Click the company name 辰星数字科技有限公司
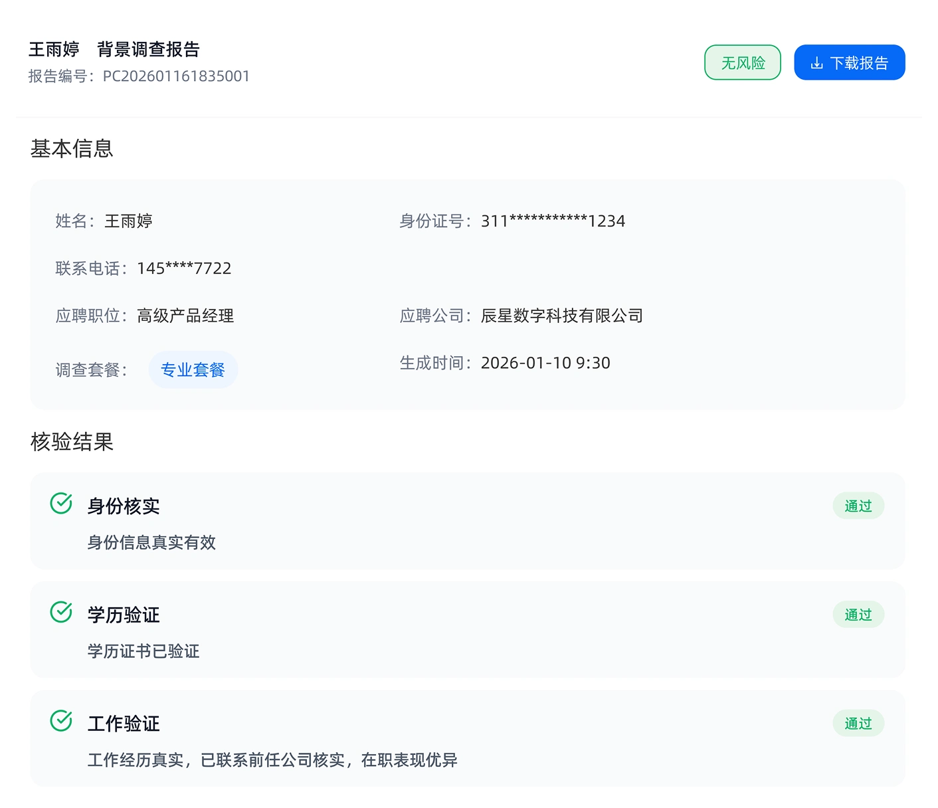The width and height of the screenshot is (938, 808). [562, 316]
